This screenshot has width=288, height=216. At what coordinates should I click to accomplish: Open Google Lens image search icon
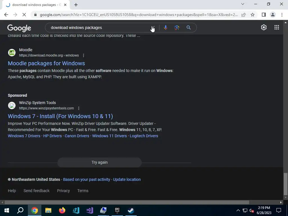click(x=177, y=28)
